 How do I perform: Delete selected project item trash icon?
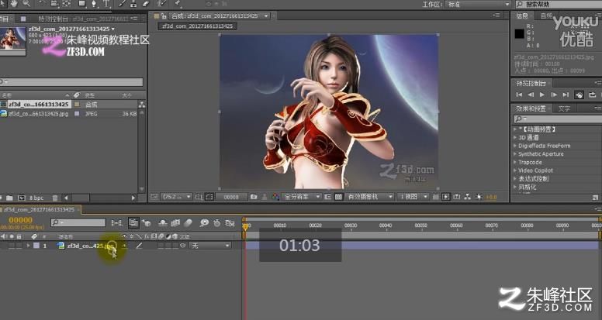tap(55, 198)
